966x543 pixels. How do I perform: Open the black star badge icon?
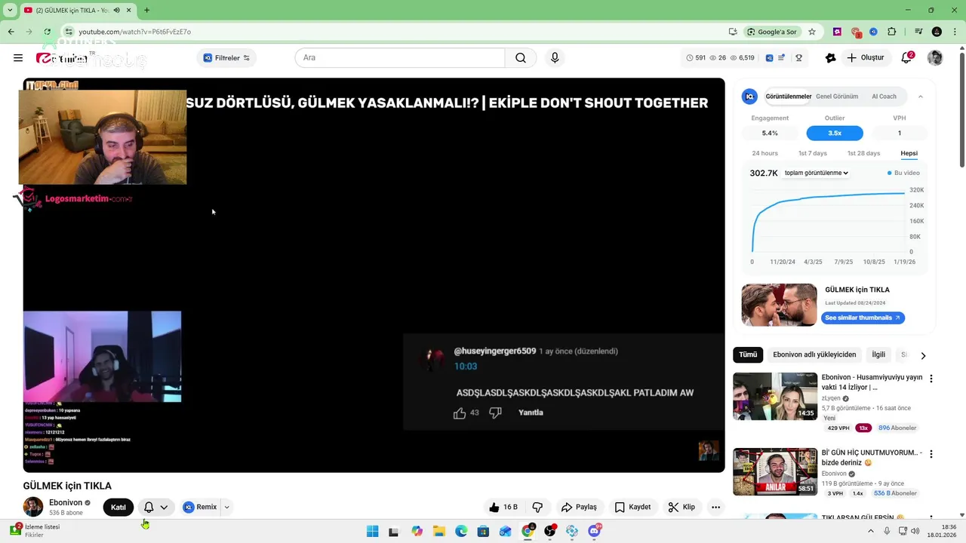pos(831,58)
